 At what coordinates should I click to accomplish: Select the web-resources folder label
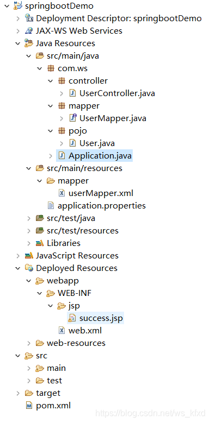[x=76, y=343]
